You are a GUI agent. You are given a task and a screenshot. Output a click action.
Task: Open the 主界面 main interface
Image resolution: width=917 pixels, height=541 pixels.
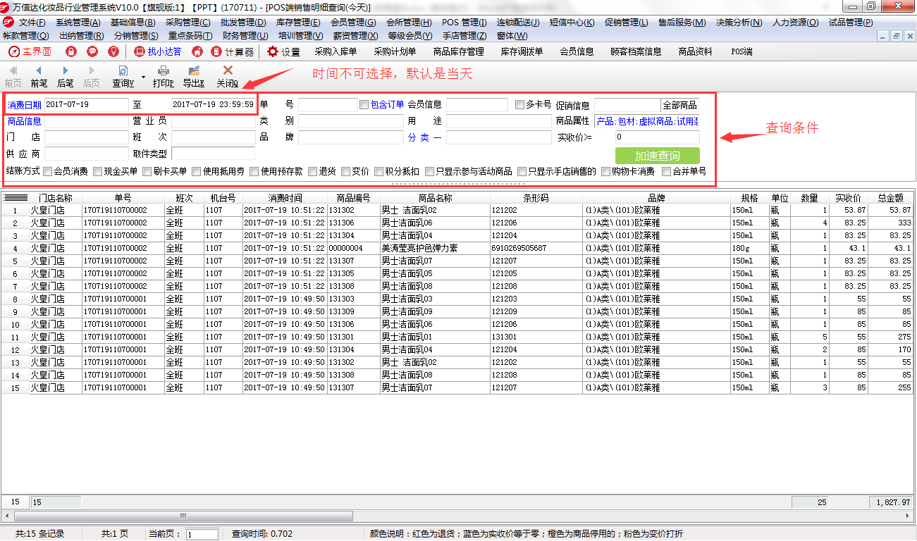(30, 51)
